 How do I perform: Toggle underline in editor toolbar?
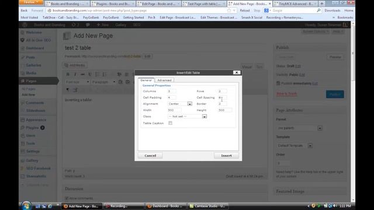[90, 74]
